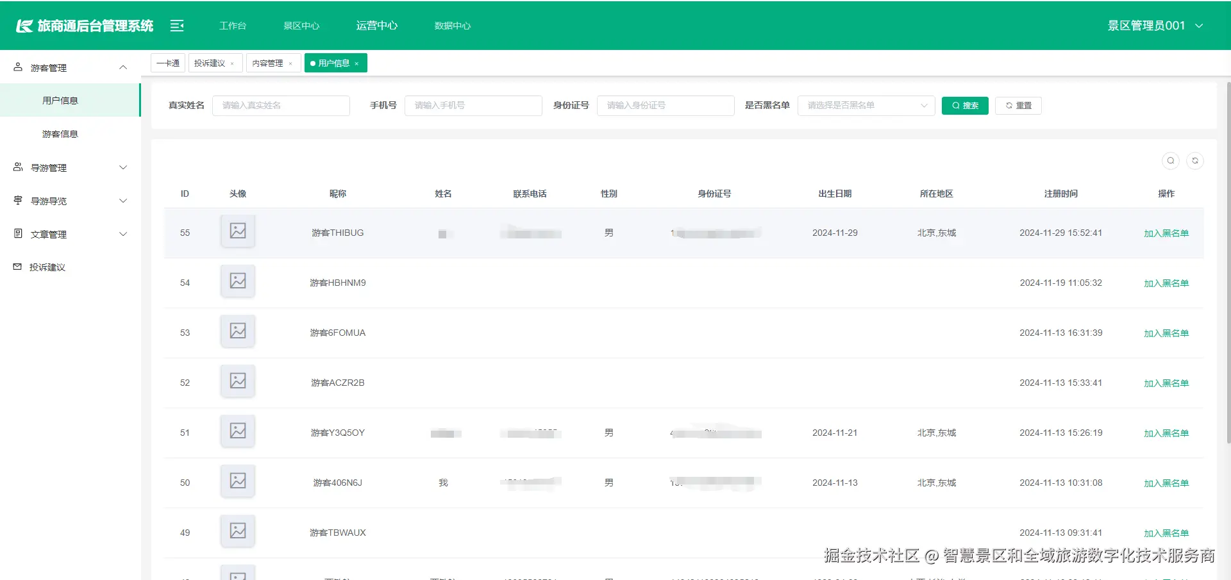Click the 导游导览 signpost icon in sidebar
1231x580 pixels.
click(x=17, y=200)
